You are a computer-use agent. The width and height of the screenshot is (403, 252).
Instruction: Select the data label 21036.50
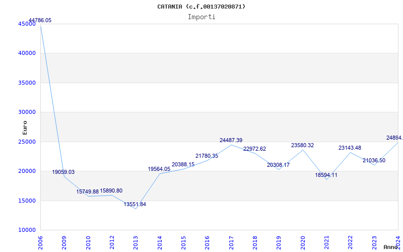point(374,160)
